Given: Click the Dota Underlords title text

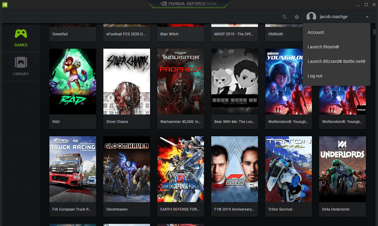Looking at the screenshot, I should click(x=336, y=209).
